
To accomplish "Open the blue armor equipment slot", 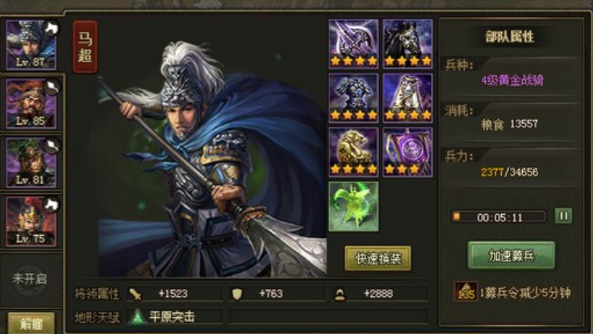I will [353, 97].
